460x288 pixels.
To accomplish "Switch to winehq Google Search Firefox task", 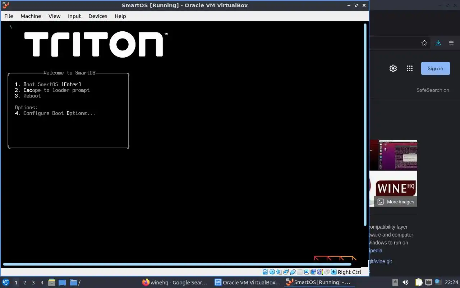I will (175, 283).
